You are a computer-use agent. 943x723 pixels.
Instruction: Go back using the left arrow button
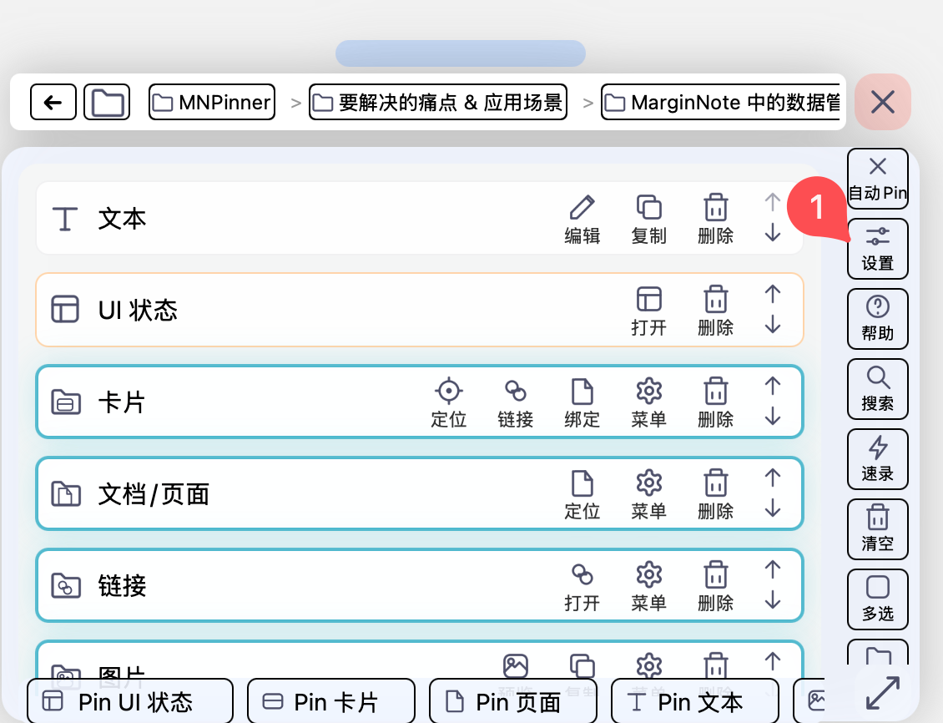53,103
